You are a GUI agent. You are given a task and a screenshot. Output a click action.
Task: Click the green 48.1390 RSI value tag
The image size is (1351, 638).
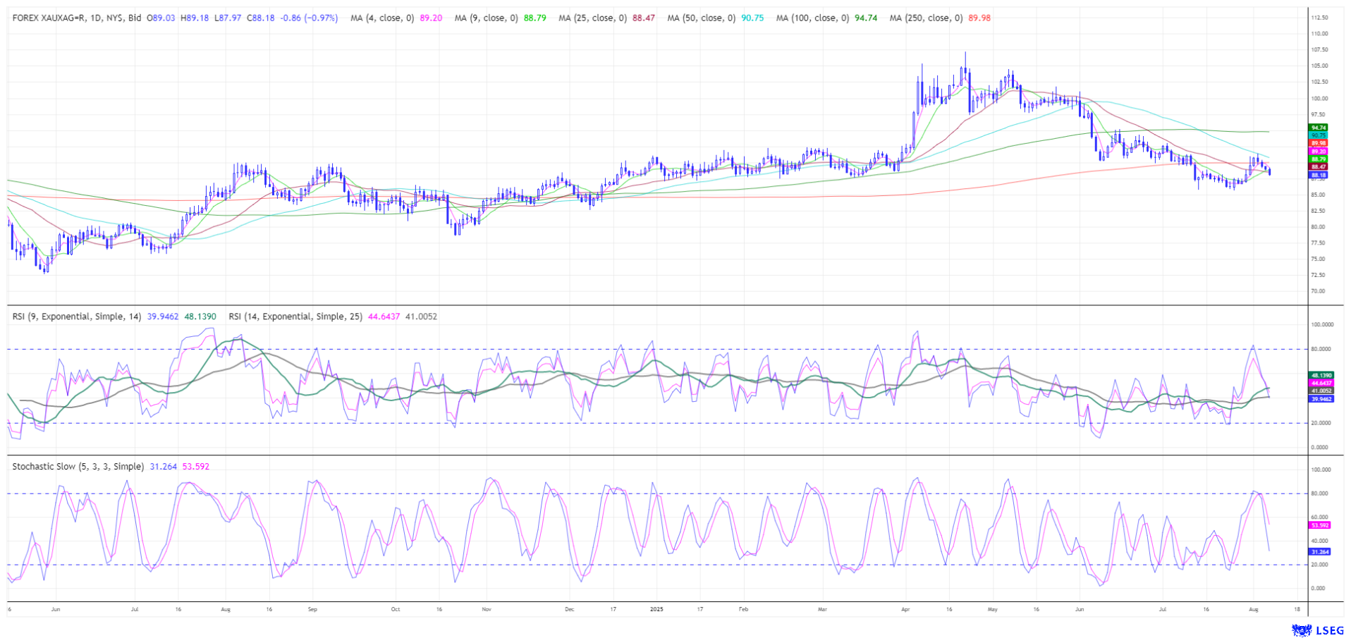coord(1321,376)
